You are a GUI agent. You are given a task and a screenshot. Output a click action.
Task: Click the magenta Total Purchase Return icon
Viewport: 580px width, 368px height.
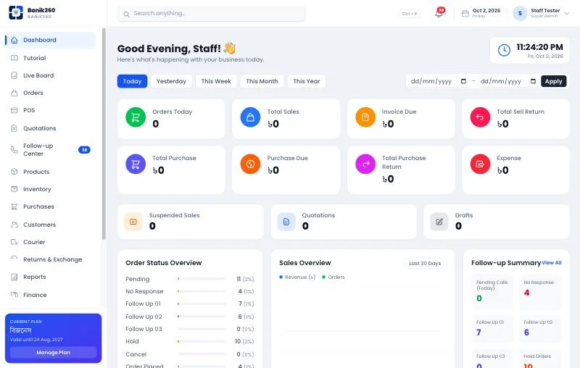365,164
